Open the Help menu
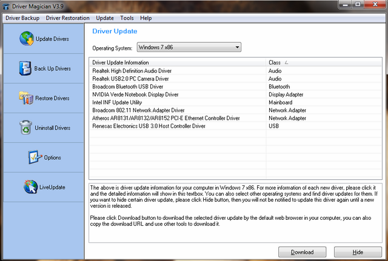 pos(145,18)
